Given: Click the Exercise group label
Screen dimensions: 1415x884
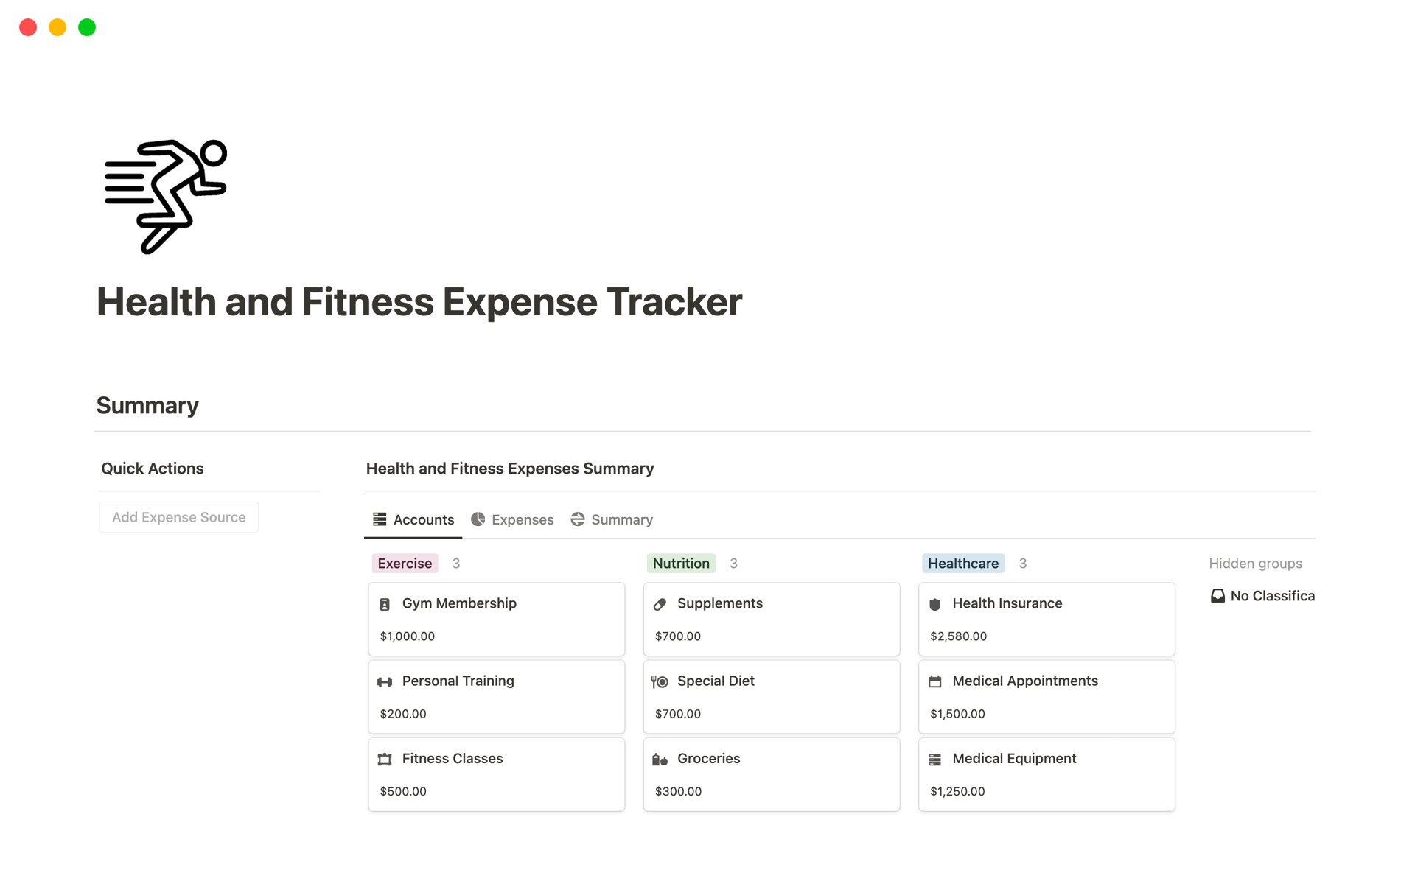Looking at the screenshot, I should pos(405,563).
